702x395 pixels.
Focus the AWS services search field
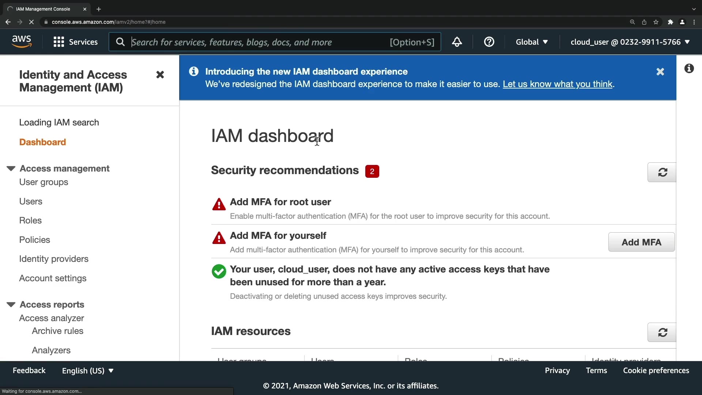click(256, 42)
